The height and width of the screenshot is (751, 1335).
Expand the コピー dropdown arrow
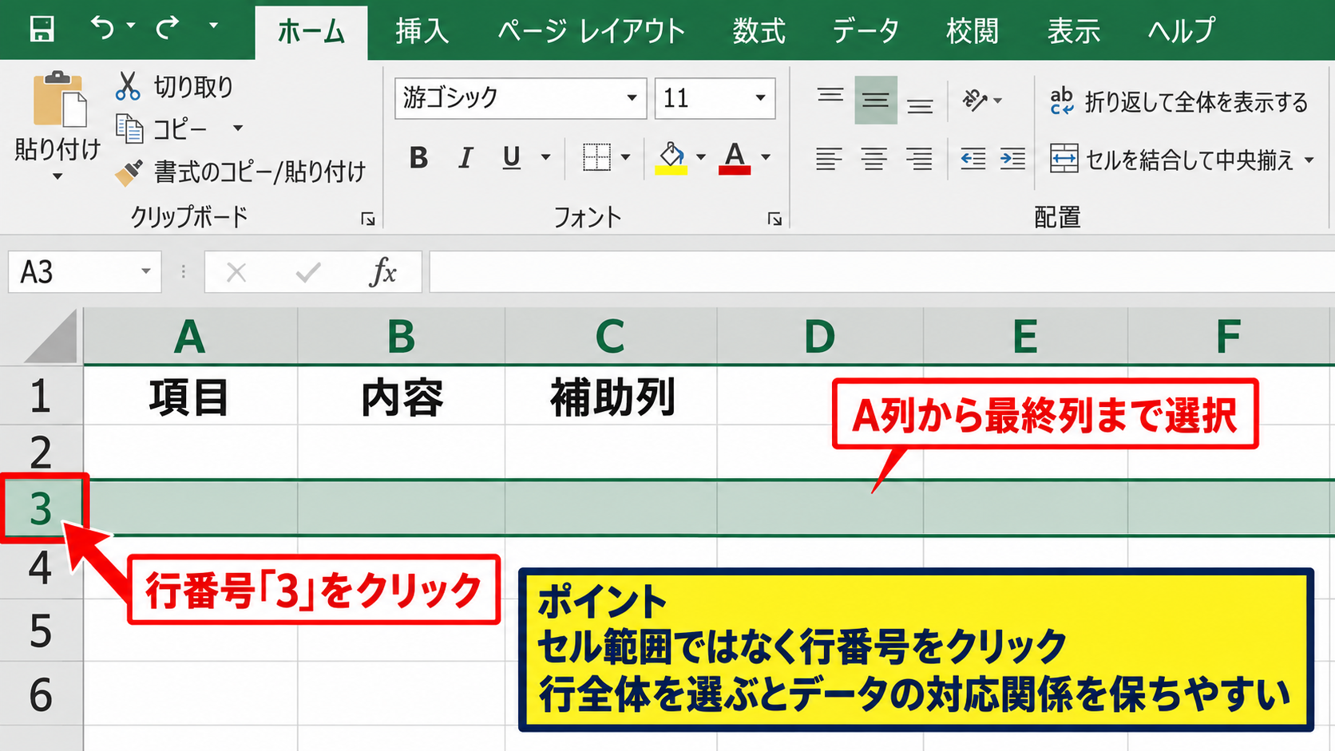point(238,128)
